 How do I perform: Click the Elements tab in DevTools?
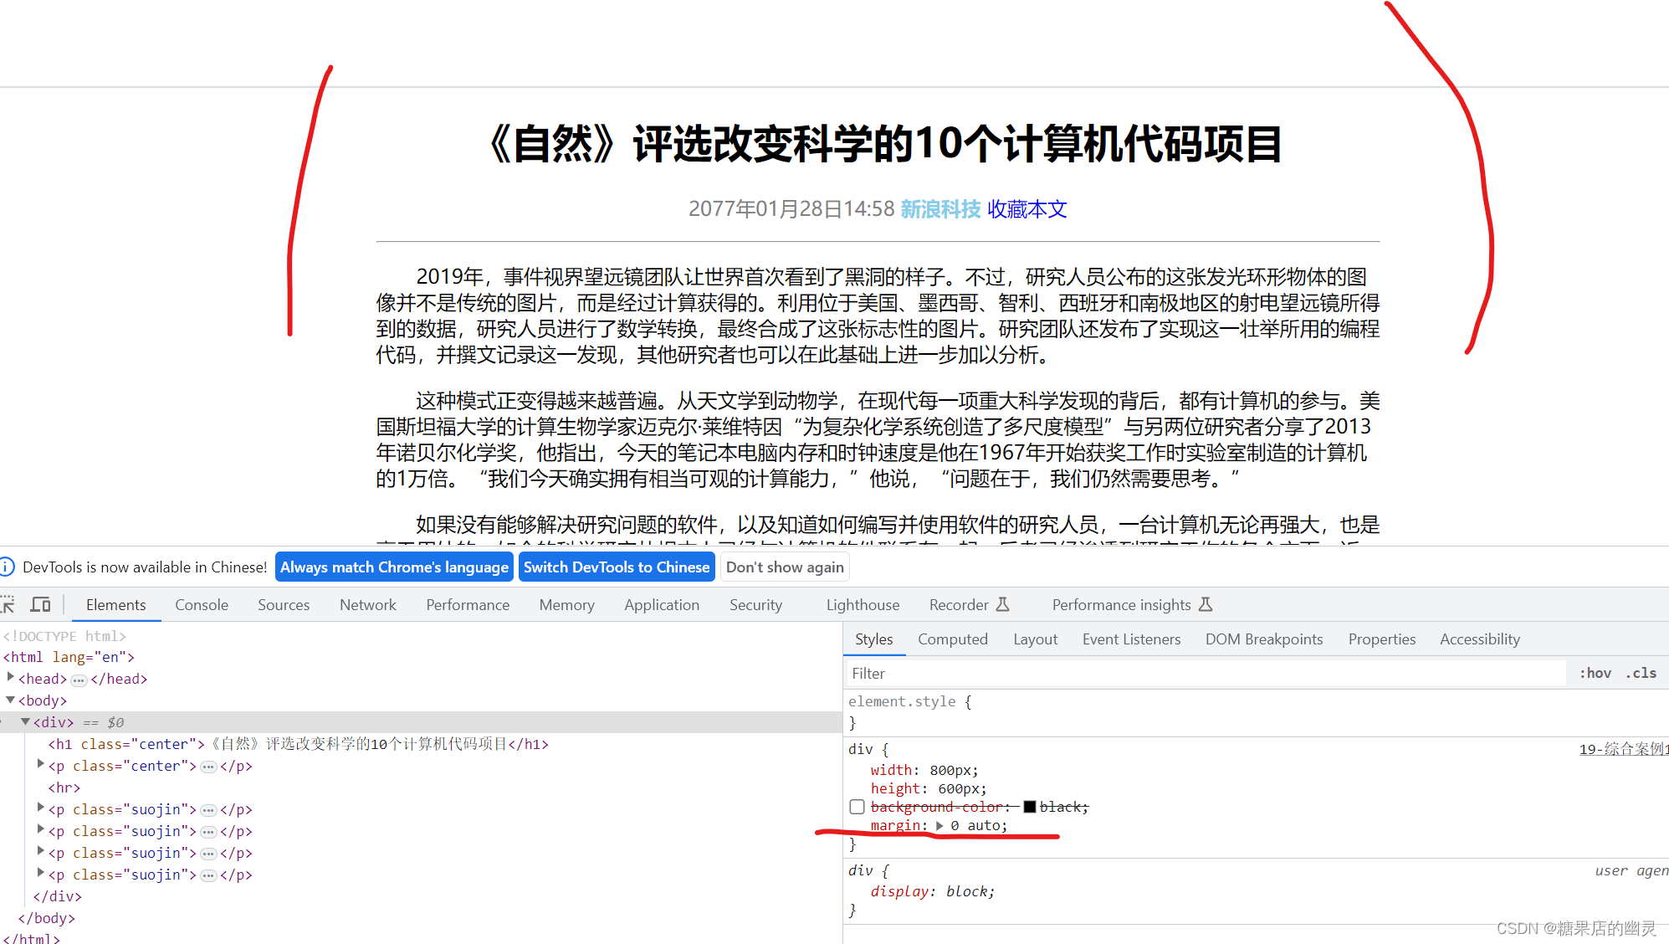click(x=115, y=604)
